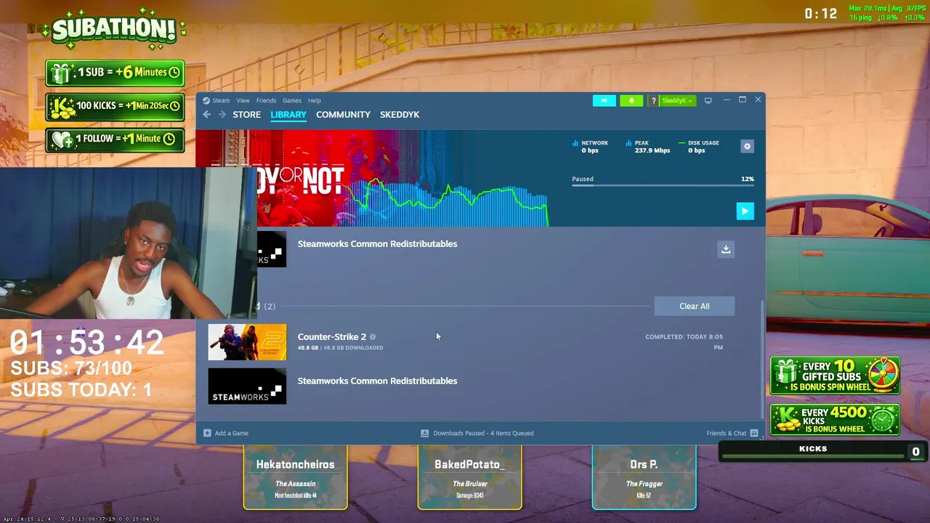Click the completed Steamworks thumbnail at bottom

(247, 386)
